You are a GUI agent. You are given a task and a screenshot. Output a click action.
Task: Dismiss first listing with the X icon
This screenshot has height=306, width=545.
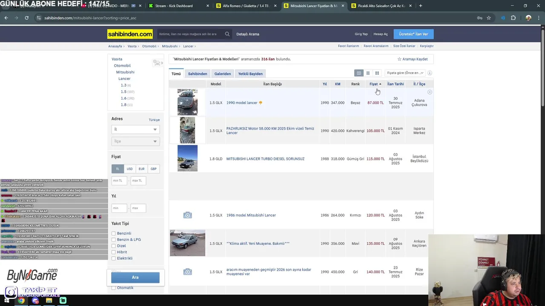[x=430, y=92]
